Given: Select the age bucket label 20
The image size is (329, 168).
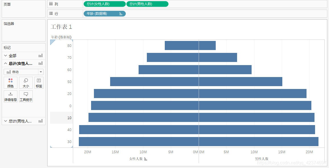Looking at the screenshot, I should (69, 94).
